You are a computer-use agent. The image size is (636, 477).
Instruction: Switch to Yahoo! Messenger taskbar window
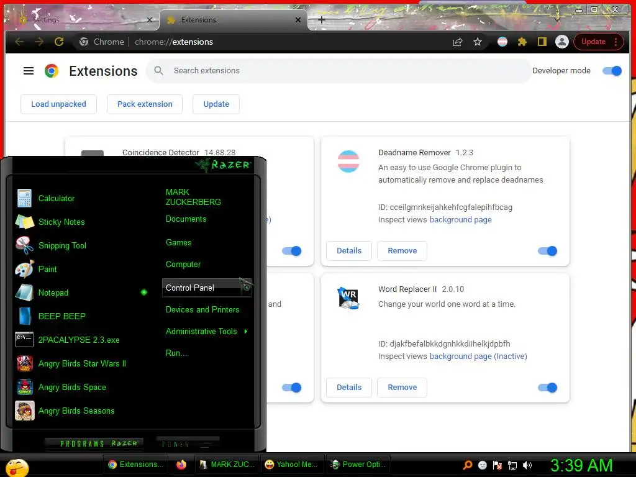pyautogui.click(x=291, y=465)
